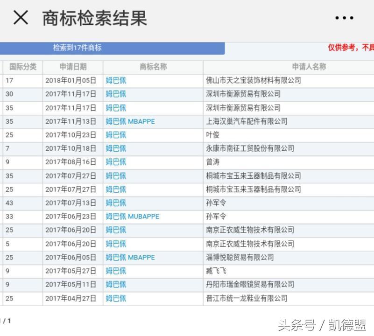The height and width of the screenshot is (336, 374).
Task: Open the 姆巴佩 trademark filed by 叶俊
Action: pos(116,134)
